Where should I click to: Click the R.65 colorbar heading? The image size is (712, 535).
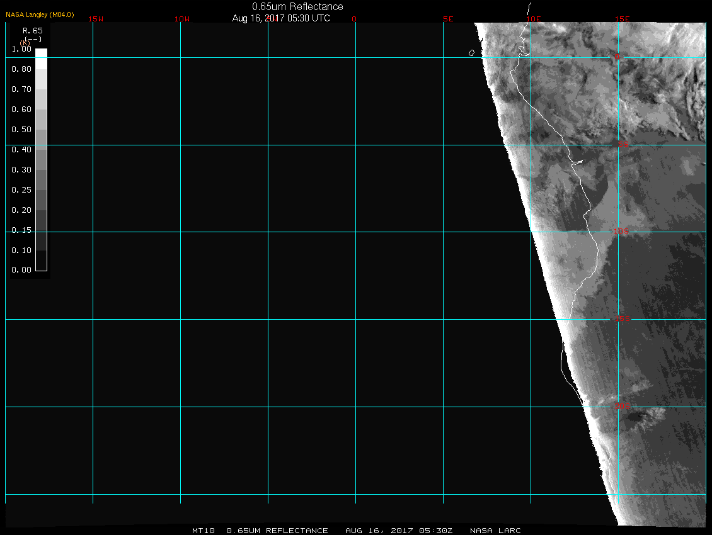pos(31,30)
